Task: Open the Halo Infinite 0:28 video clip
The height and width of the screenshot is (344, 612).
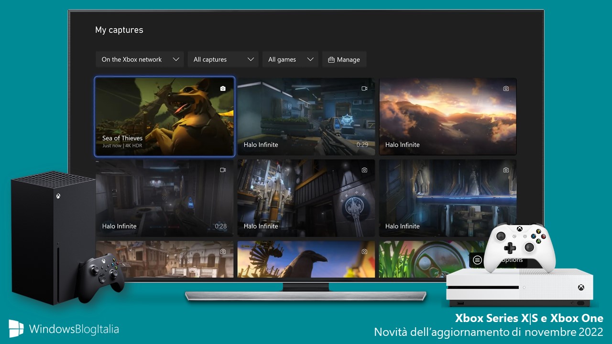Action: 164,198
